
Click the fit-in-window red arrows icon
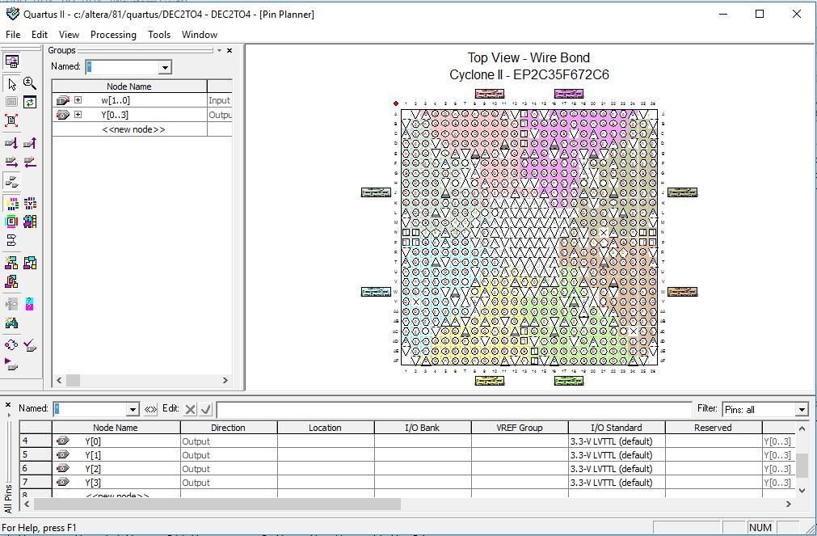pos(11,120)
